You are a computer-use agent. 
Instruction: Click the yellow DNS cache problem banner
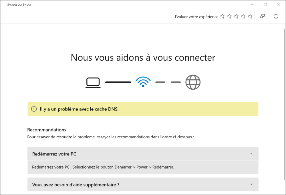tap(143, 109)
